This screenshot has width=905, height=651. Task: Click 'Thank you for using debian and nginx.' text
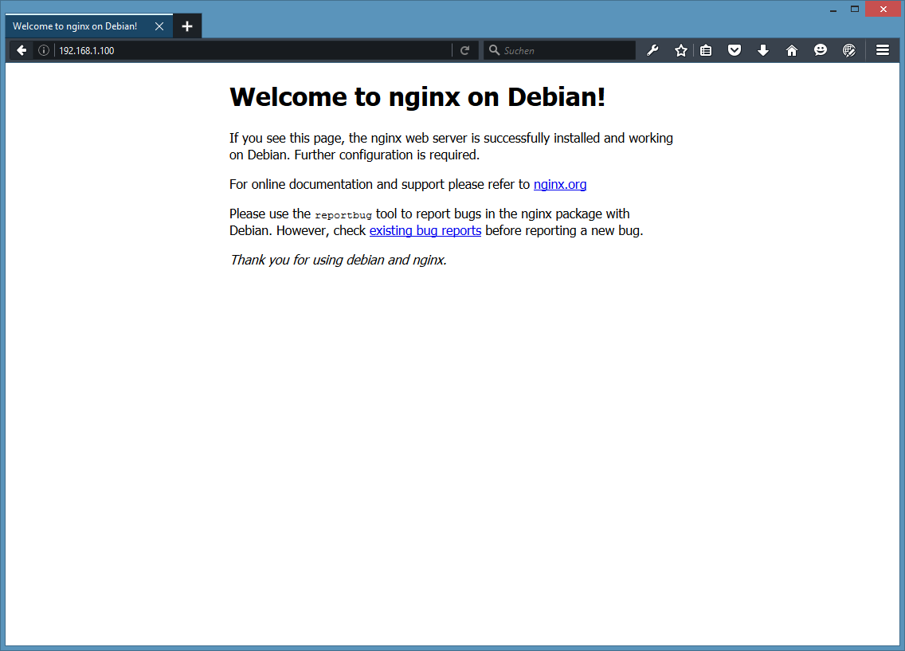339,260
